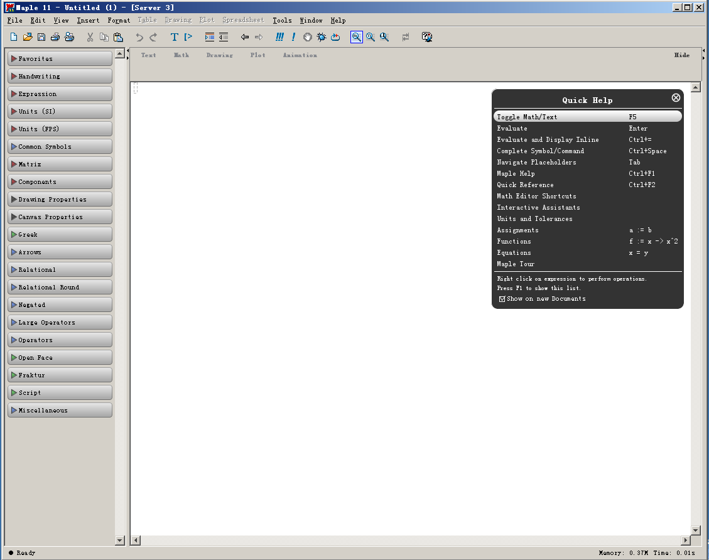The height and width of the screenshot is (560, 709).
Task: Click document vertical scroll up arrow
Action: [x=696, y=87]
